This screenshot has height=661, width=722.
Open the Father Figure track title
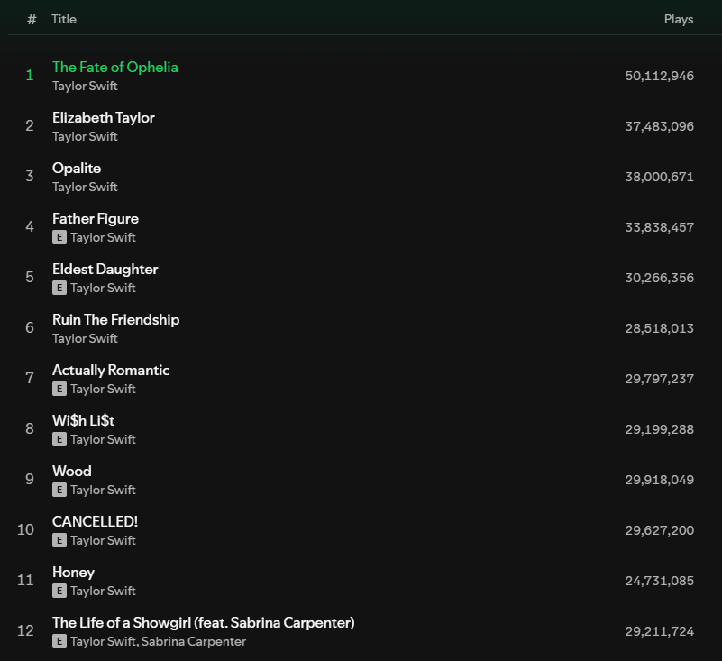click(x=96, y=219)
